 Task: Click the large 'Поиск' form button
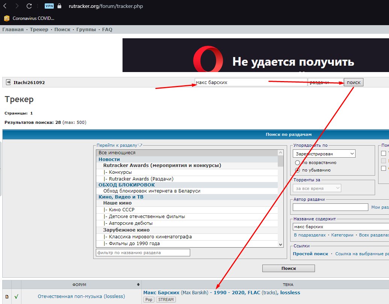point(289,268)
